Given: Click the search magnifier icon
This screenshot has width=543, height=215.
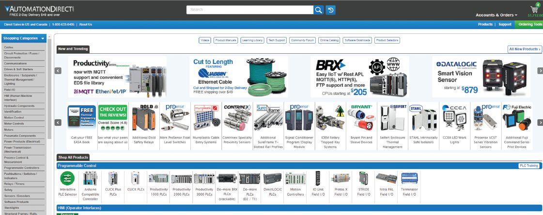Looking at the screenshot, I should point(319,10).
